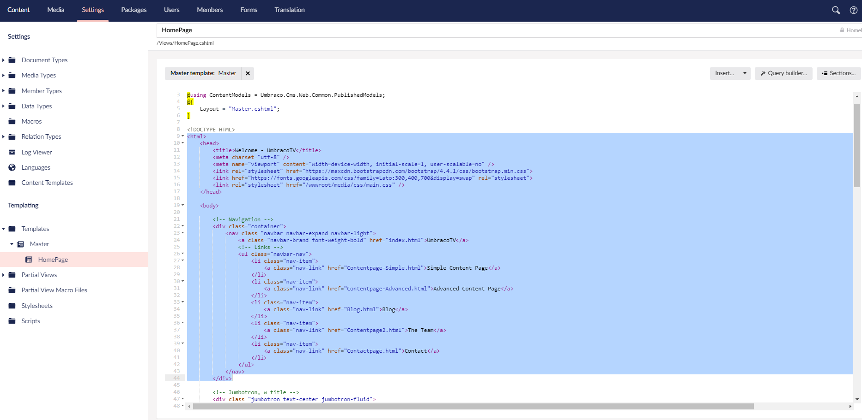Click the Macros folder icon
Image resolution: width=862 pixels, height=420 pixels.
[x=12, y=121]
